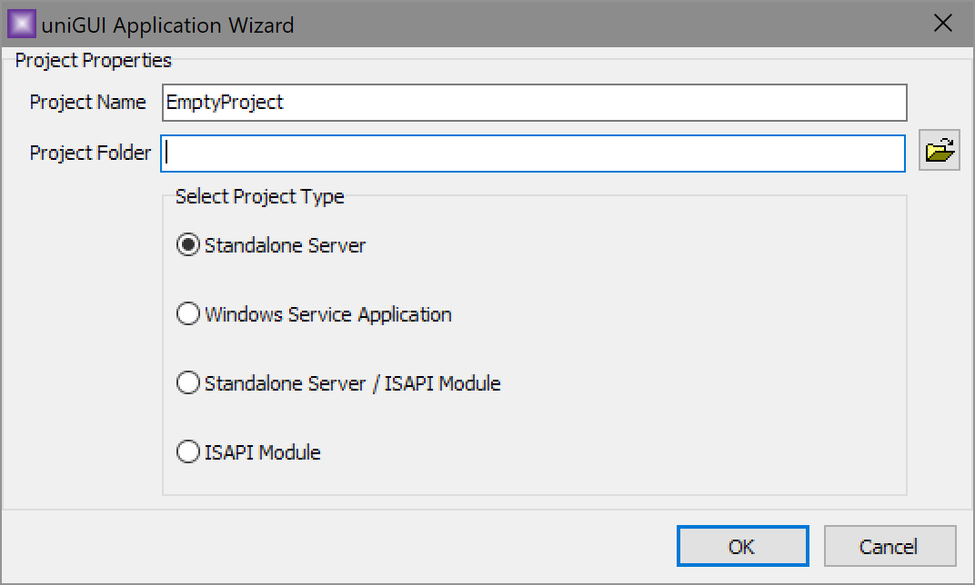Pick the ISAPI Module radio button

pos(188,451)
